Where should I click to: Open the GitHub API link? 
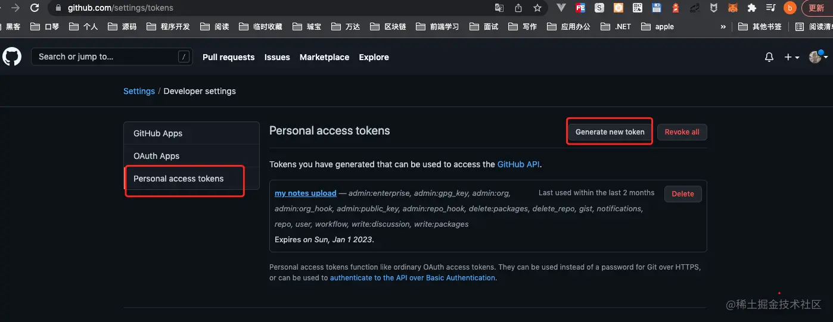(x=518, y=164)
